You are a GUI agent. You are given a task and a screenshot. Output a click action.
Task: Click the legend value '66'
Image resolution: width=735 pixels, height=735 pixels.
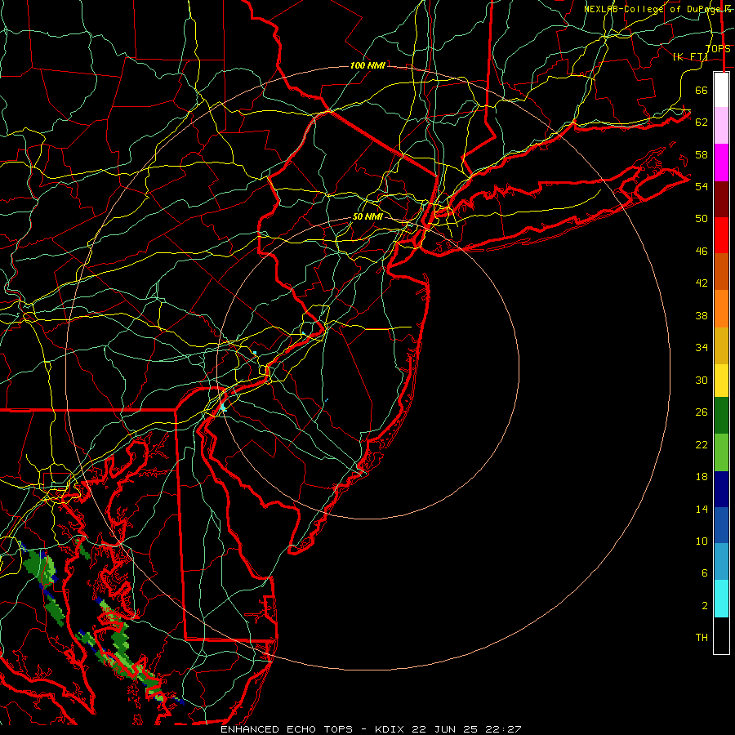point(702,90)
